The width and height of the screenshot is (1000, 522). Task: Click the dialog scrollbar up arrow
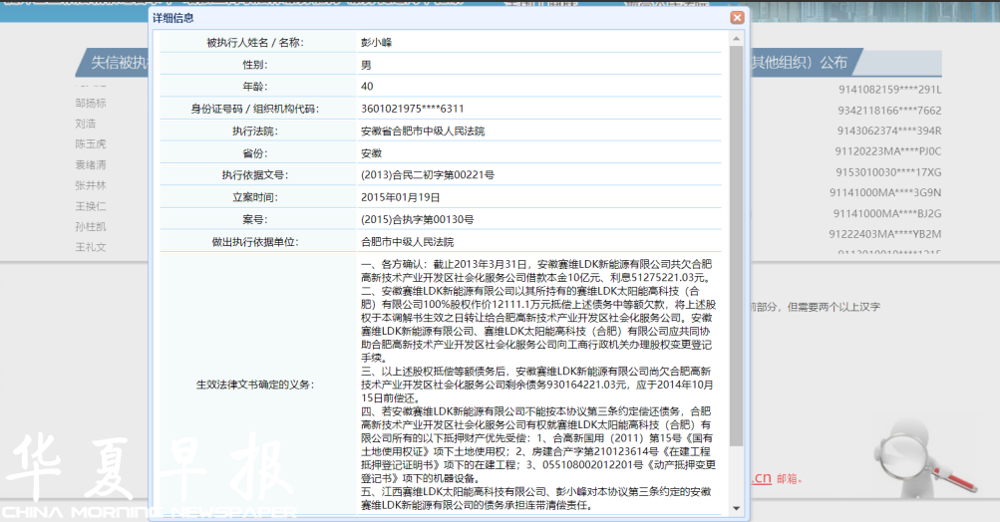coord(737,38)
